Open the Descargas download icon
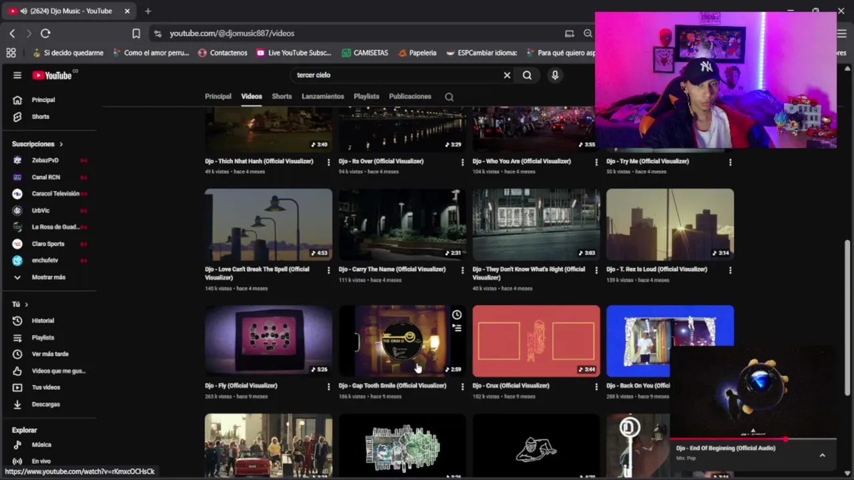Viewport: 854px width, 480px height. 17,404
